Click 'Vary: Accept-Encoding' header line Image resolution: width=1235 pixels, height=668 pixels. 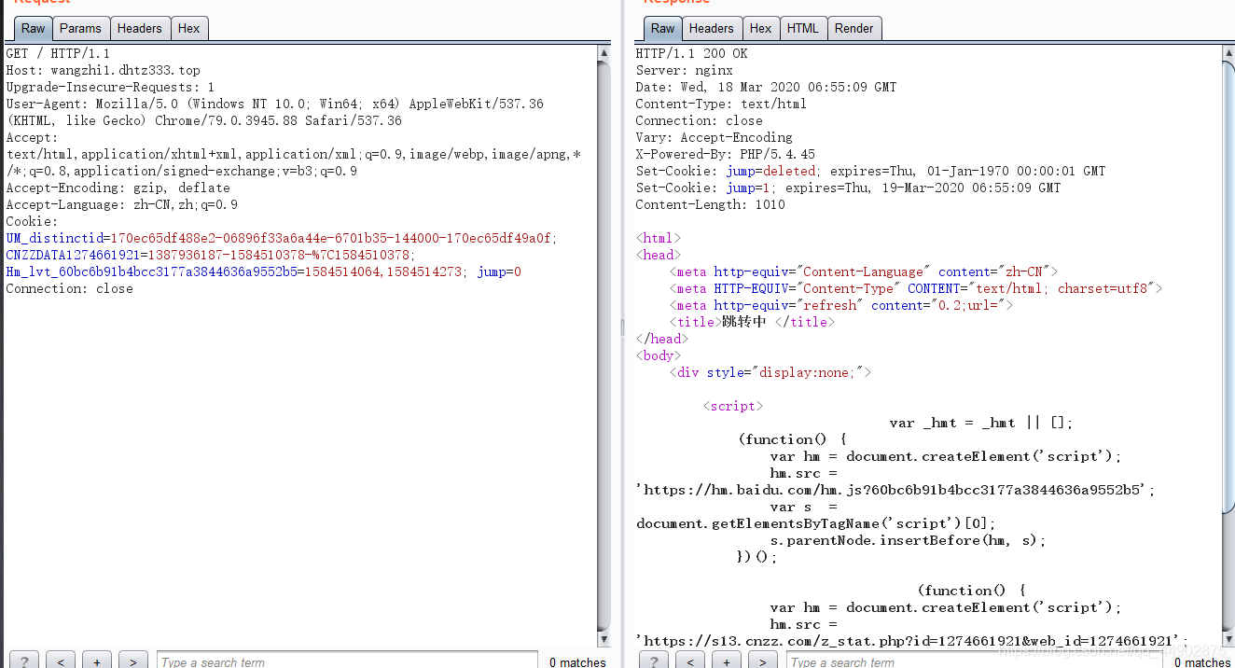point(714,137)
